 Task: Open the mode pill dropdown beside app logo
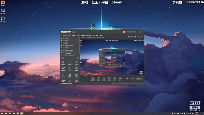point(74,32)
